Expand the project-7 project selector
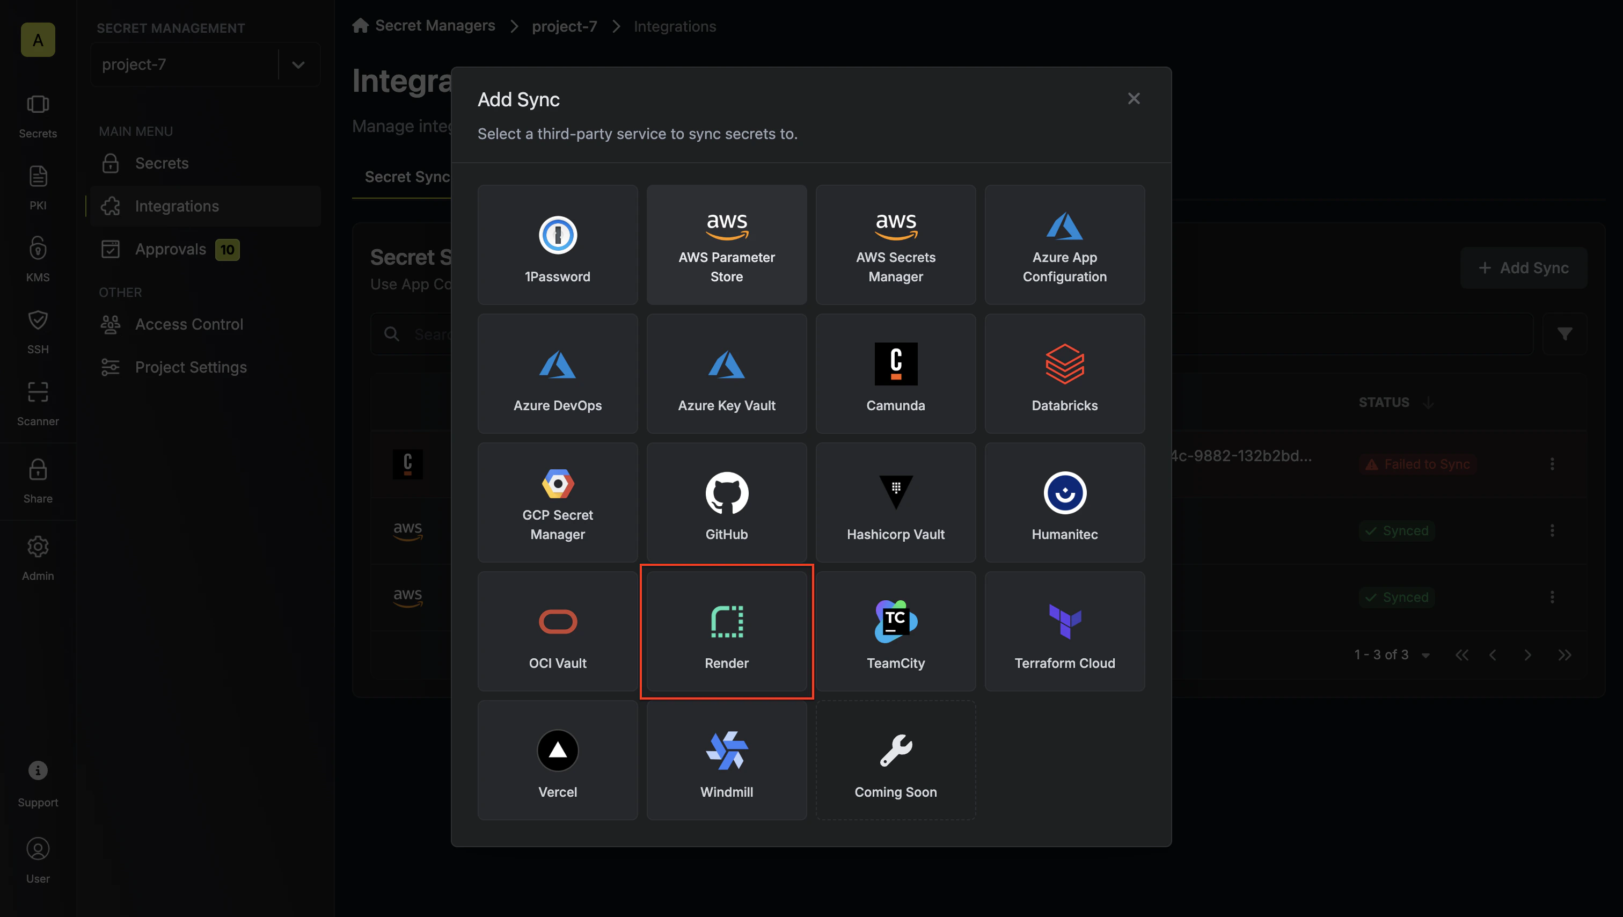 (206, 65)
